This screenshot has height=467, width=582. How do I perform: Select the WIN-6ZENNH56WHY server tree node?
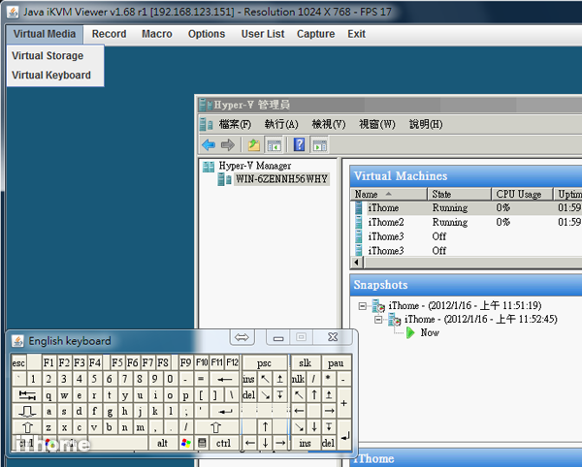coord(281,179)
